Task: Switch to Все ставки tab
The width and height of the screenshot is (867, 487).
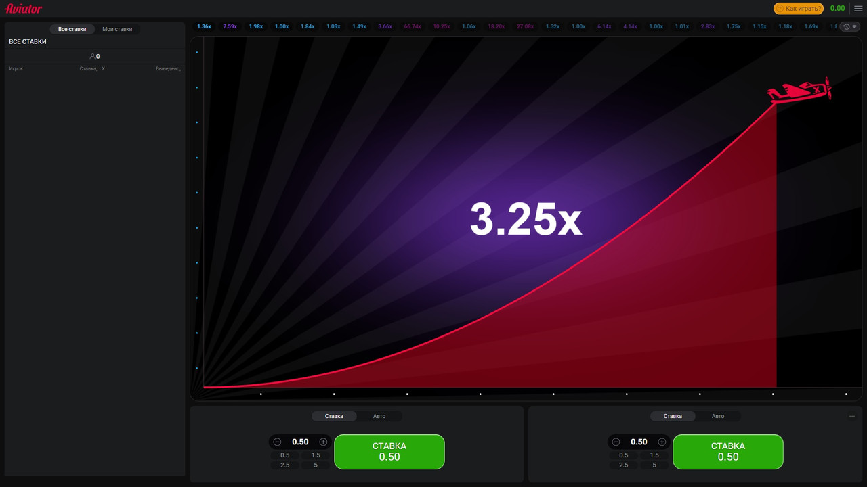Action: (x=72, y=29)
